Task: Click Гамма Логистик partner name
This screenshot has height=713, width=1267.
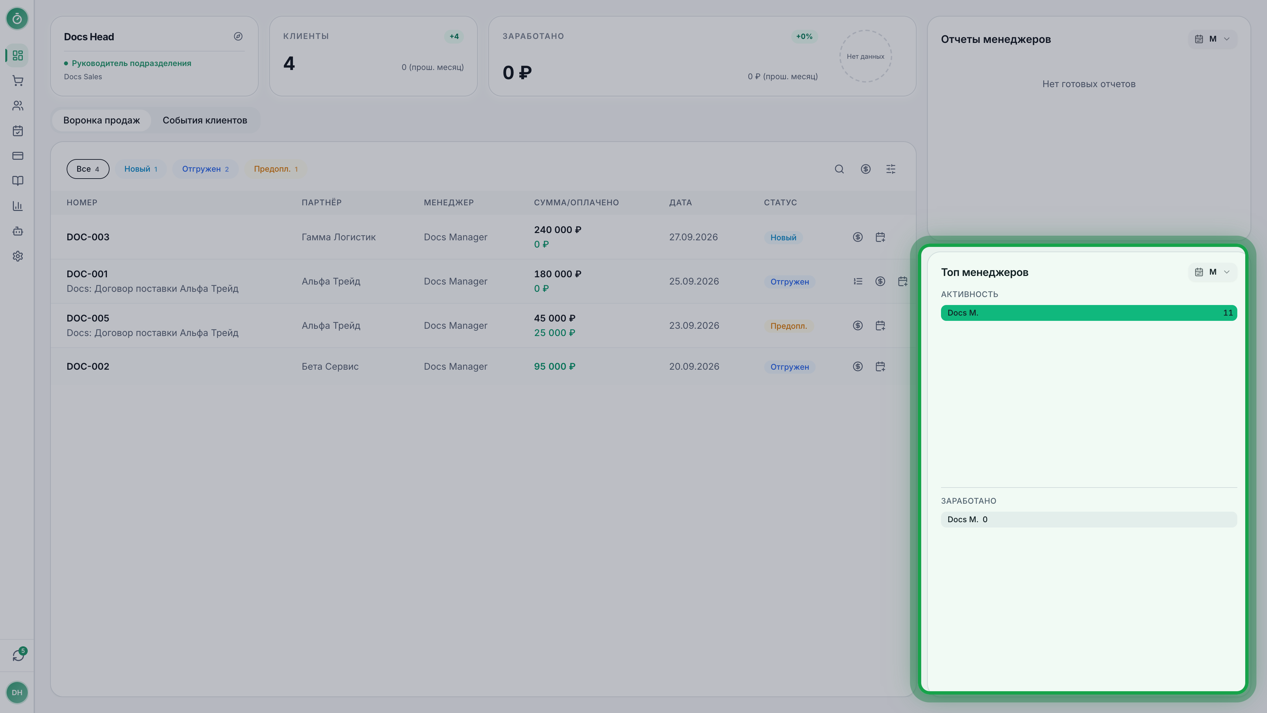Action: [x=339, y=237]
